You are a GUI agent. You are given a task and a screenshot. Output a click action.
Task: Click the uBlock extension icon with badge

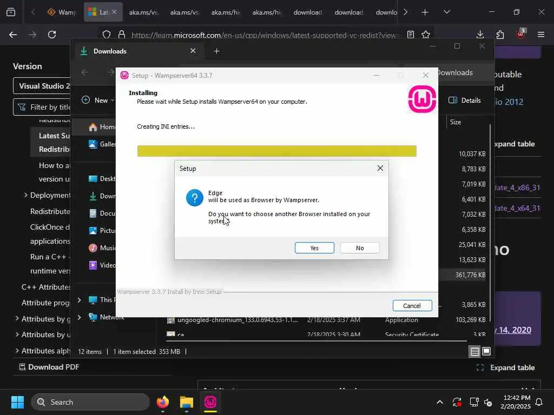[520, 34]
